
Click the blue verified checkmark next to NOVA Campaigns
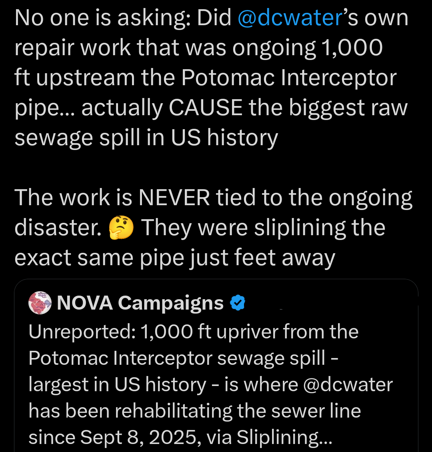coord(237,302)
